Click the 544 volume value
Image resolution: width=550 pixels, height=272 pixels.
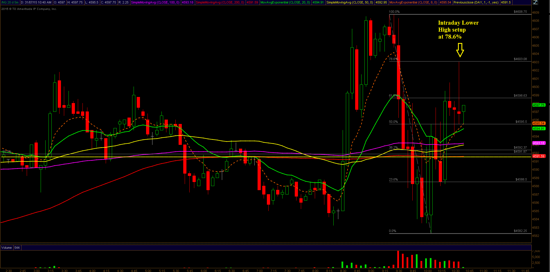click(17, 248)
